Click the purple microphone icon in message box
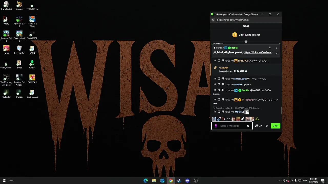Screen dimensions: 328x184 pos(216,126)
